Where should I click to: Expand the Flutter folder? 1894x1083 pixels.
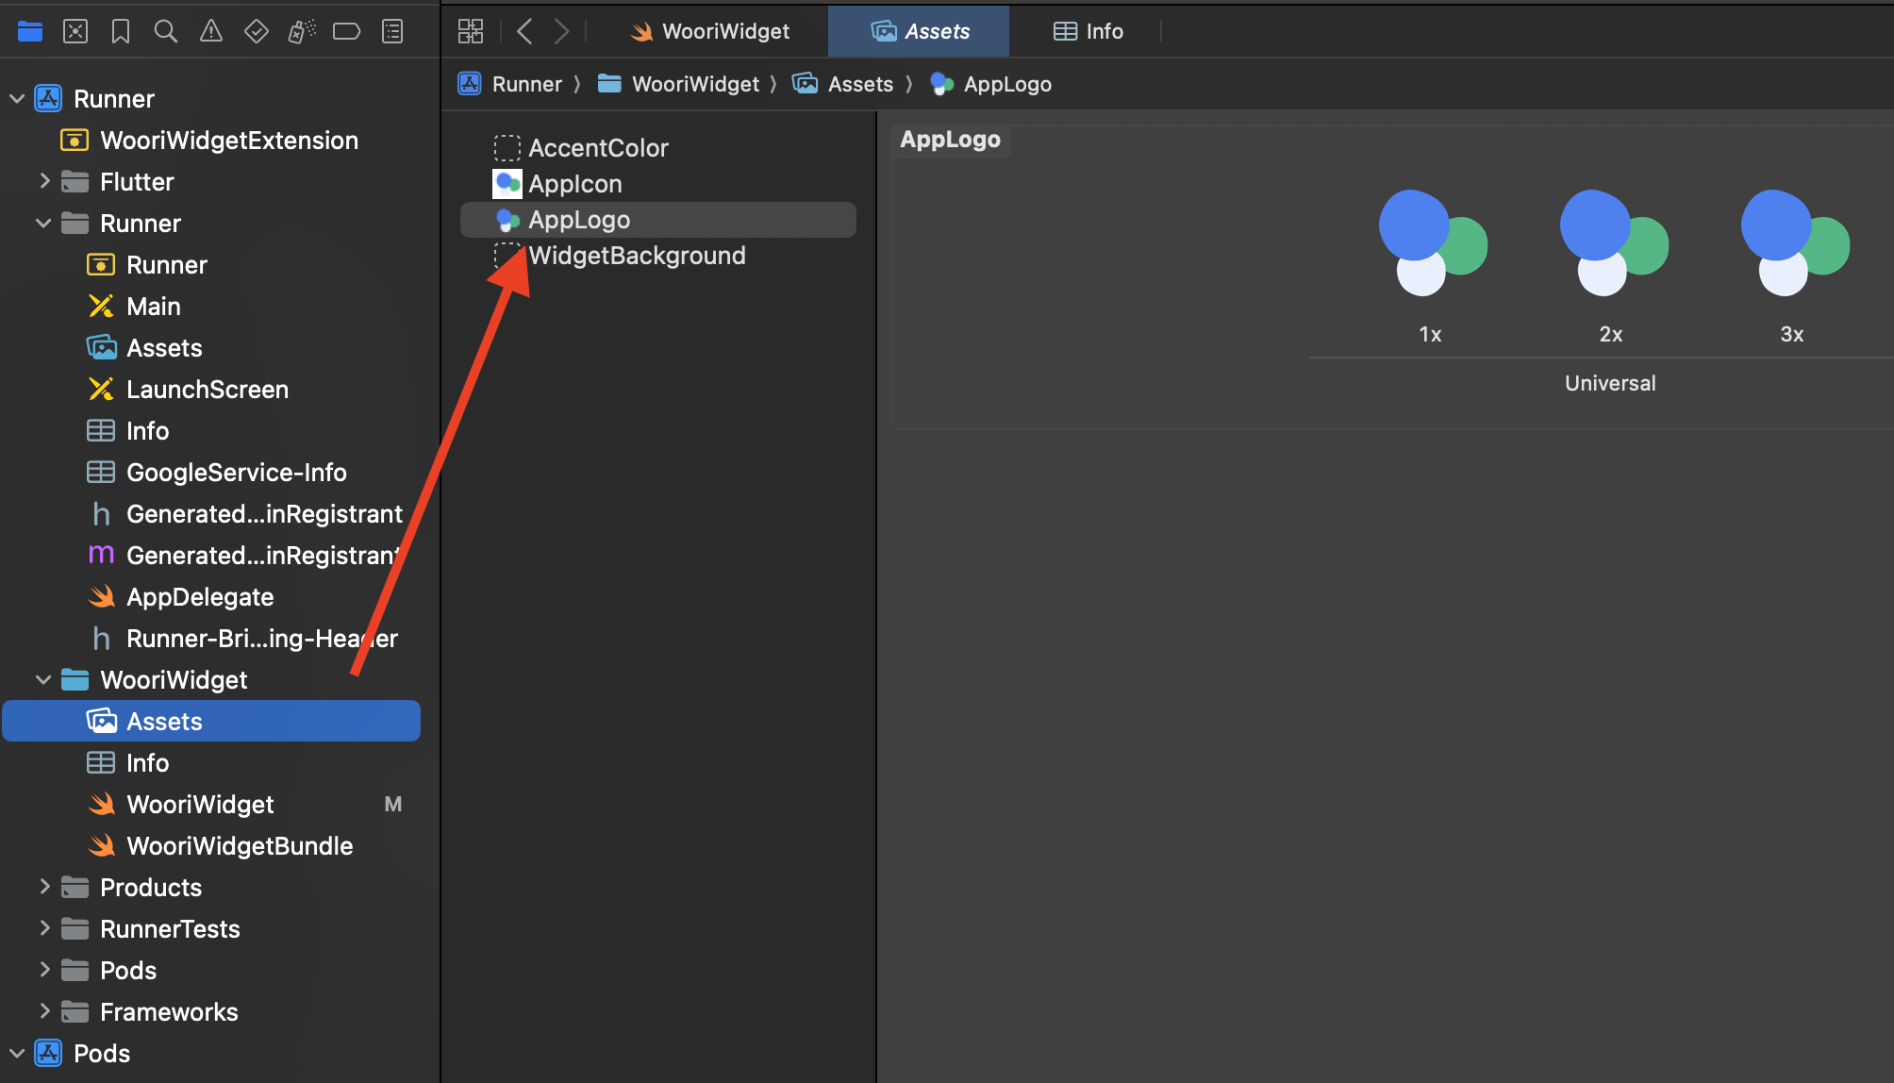(43, 181)
